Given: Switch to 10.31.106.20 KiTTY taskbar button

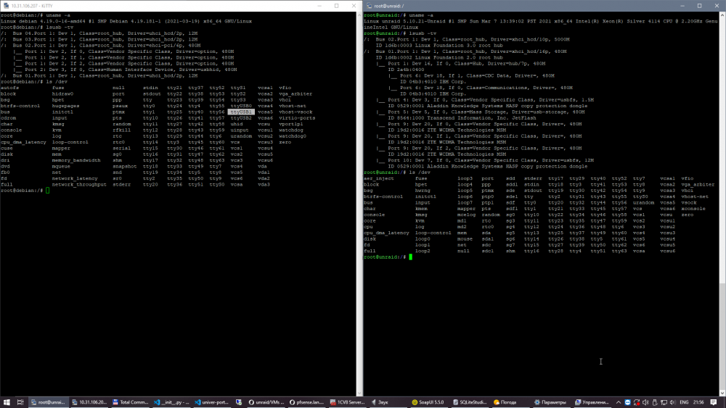Looking at the screenshot, I should point(89,402).
